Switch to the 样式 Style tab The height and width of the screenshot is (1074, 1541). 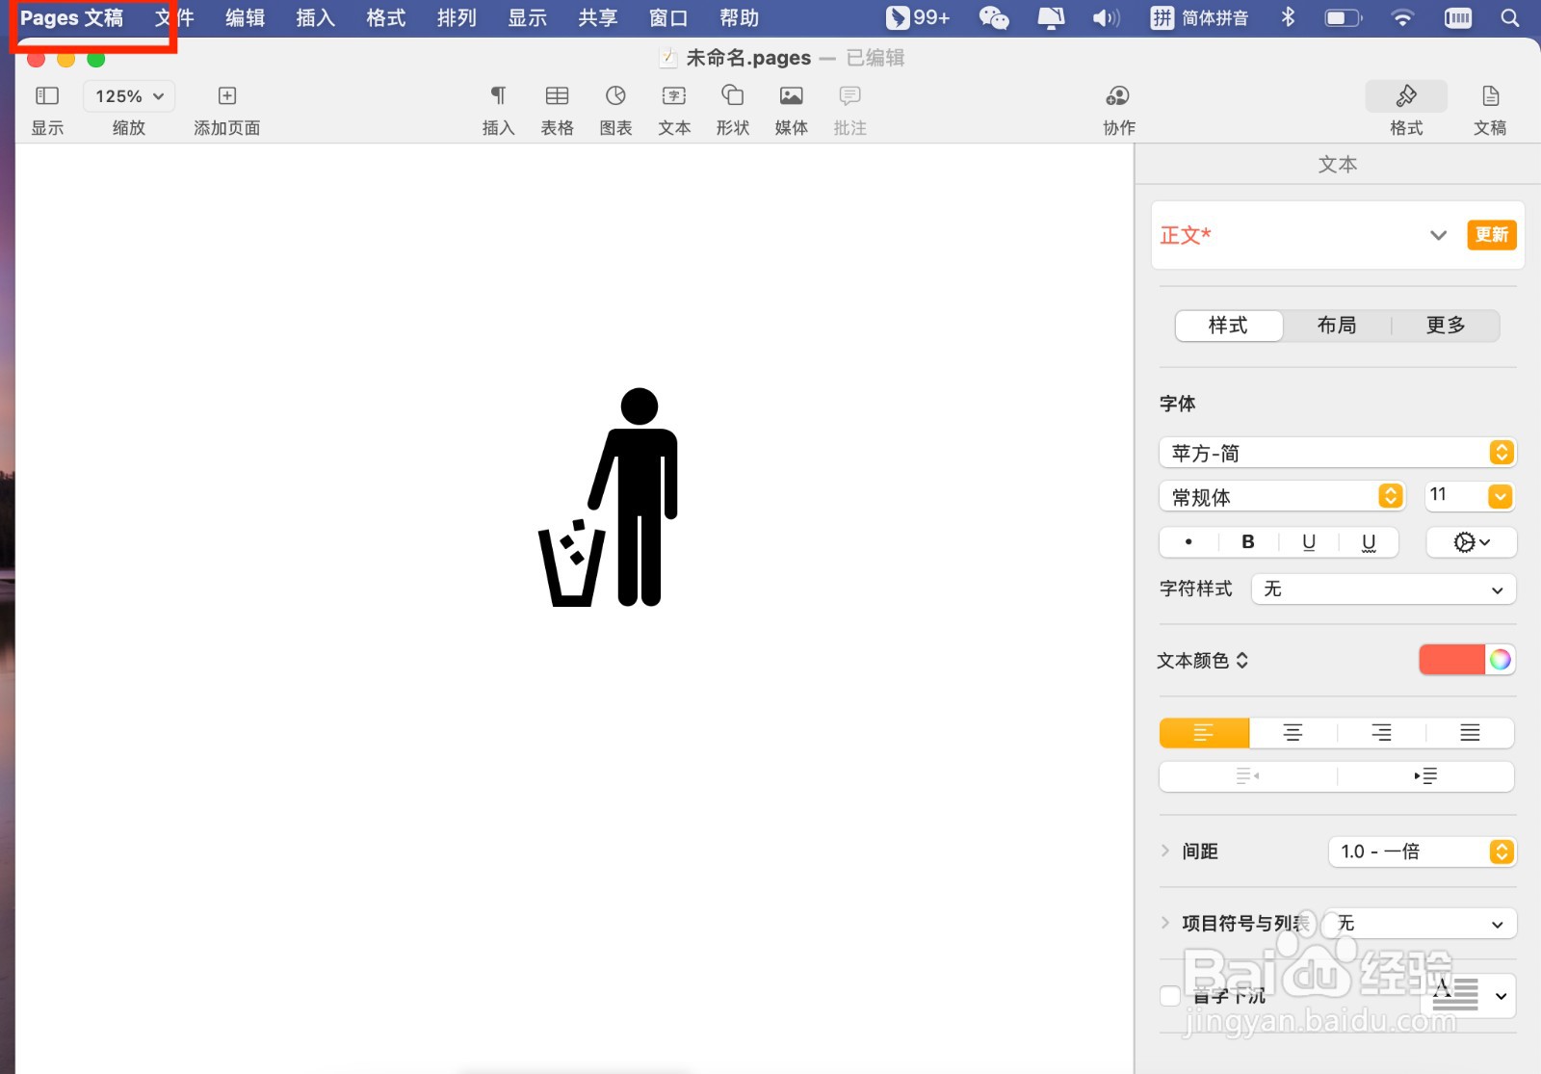click(x=1229, y=326)
